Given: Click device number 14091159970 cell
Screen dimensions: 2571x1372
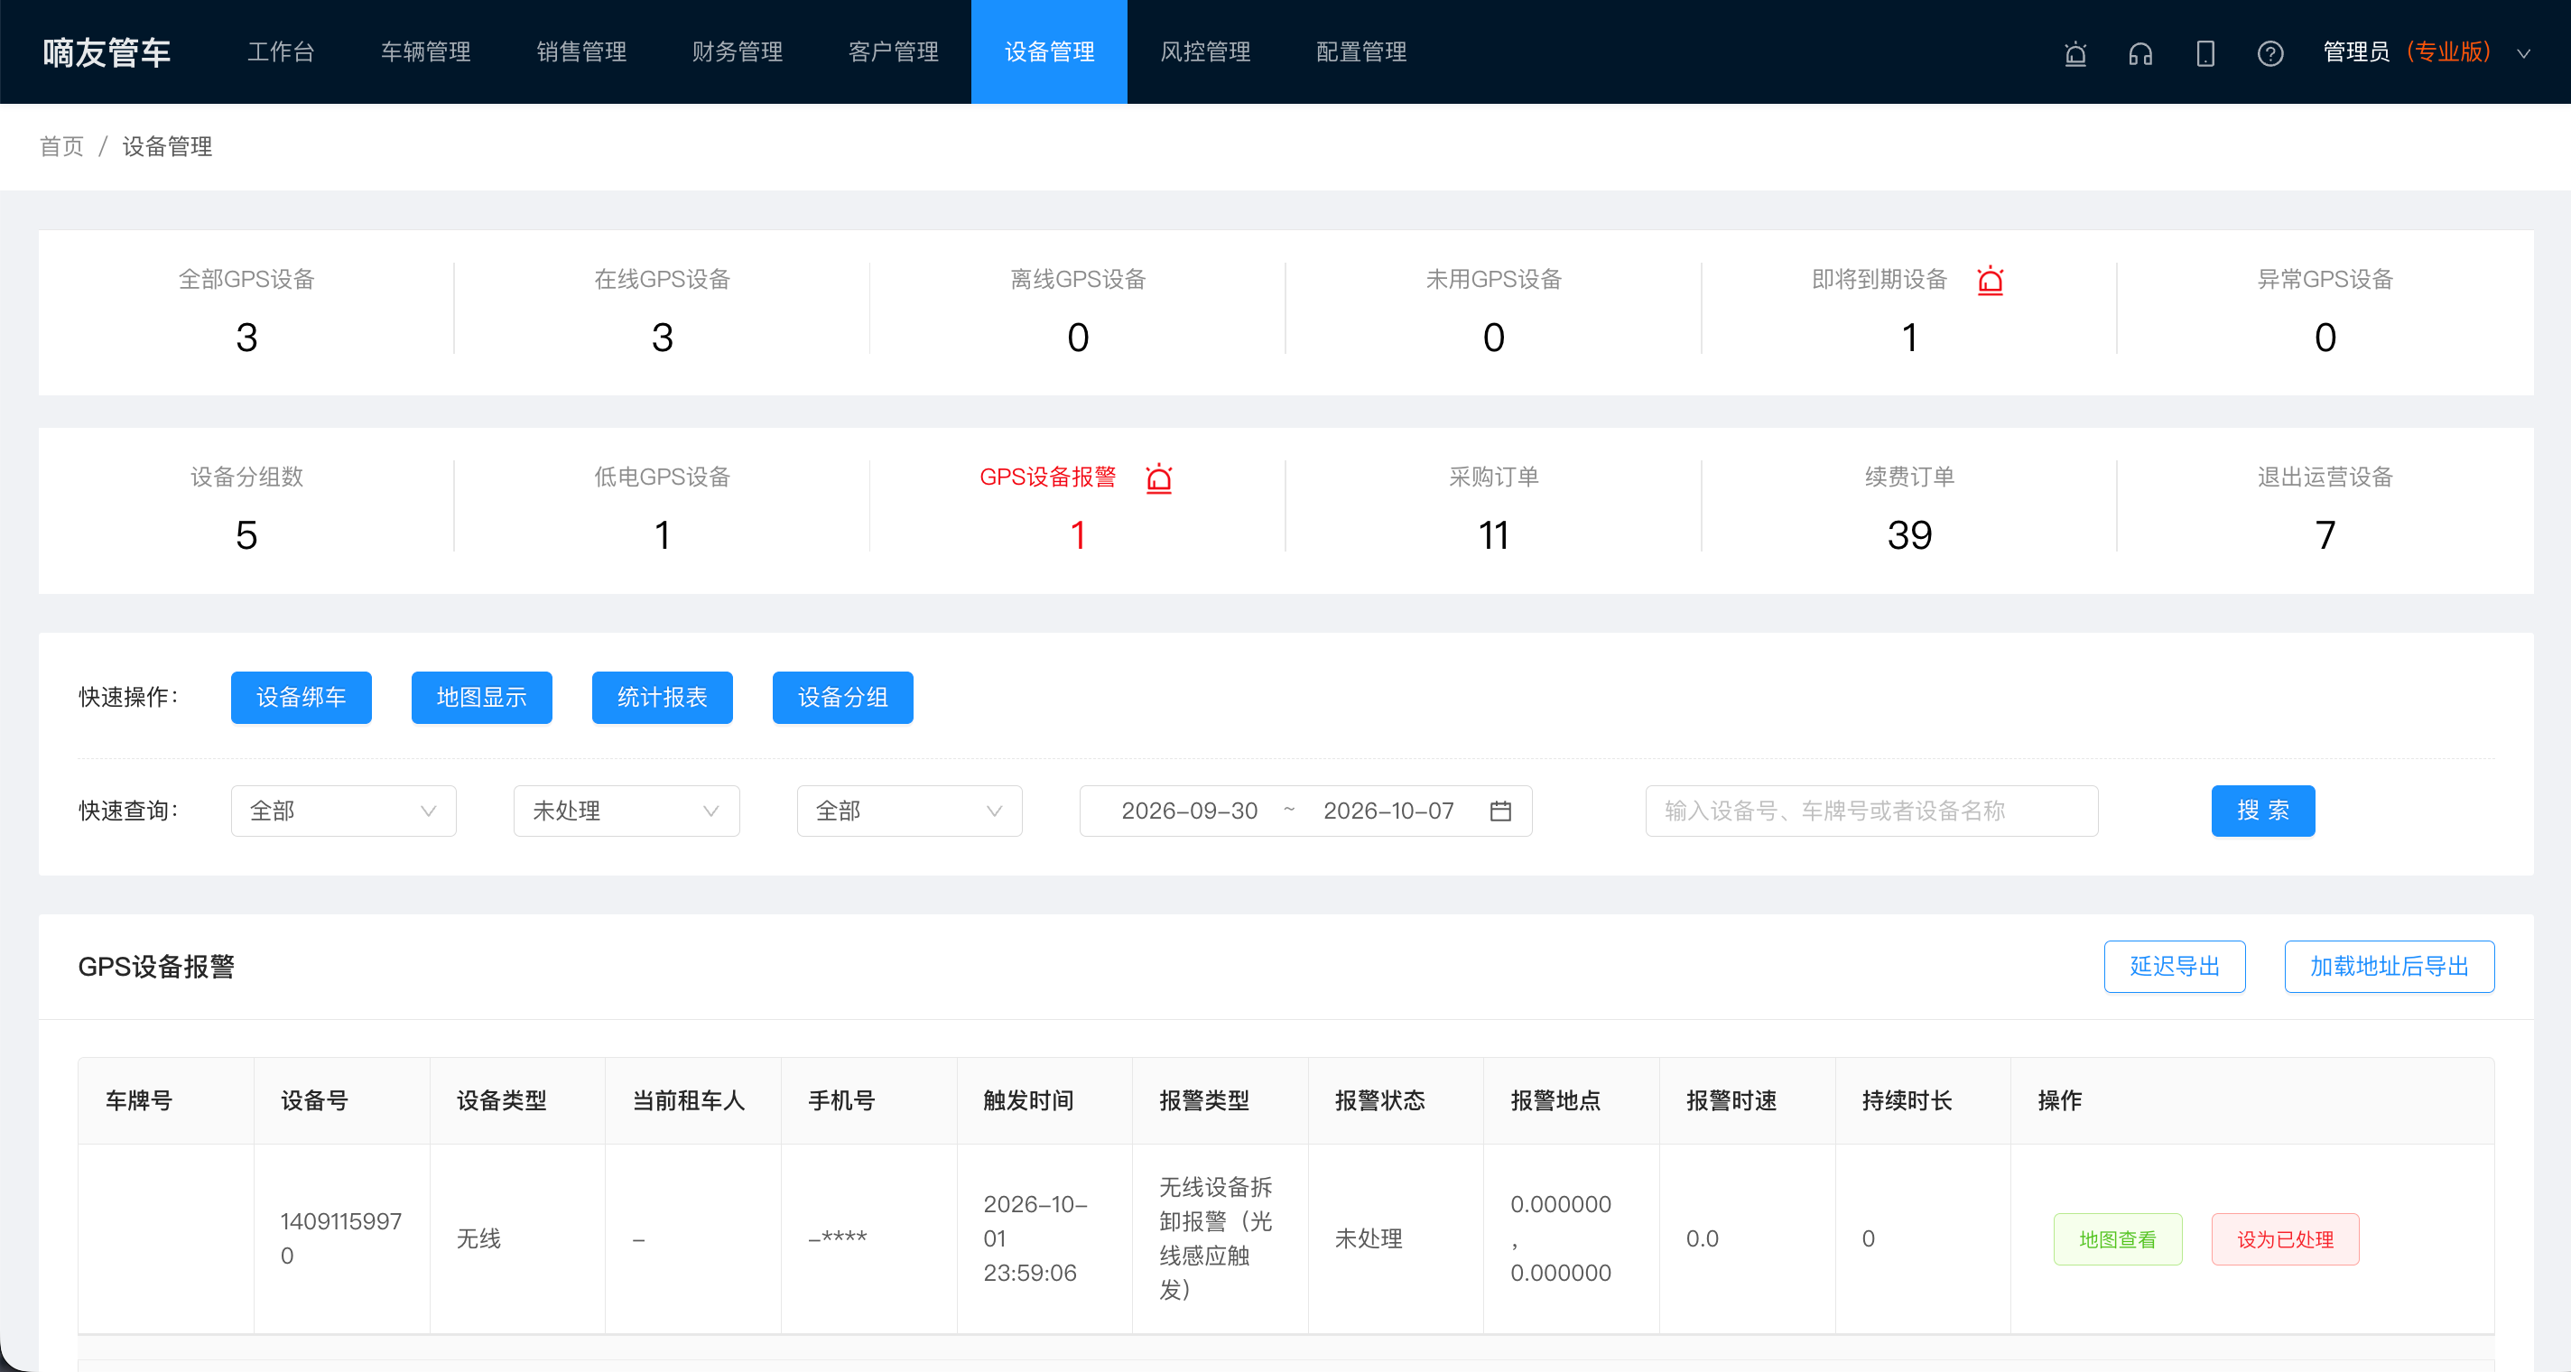Looking at the screenshot, I should tap(341, 1238).
